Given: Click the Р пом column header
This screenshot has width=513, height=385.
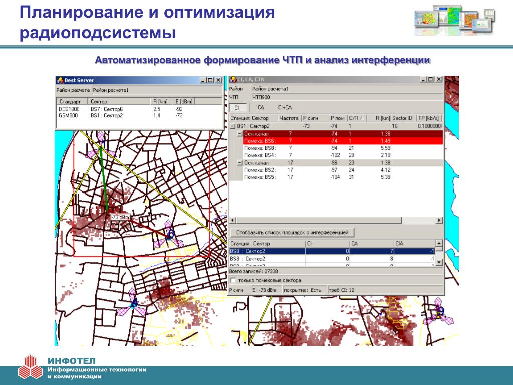Looking at the screenshot, I should [x=337, y=118].
